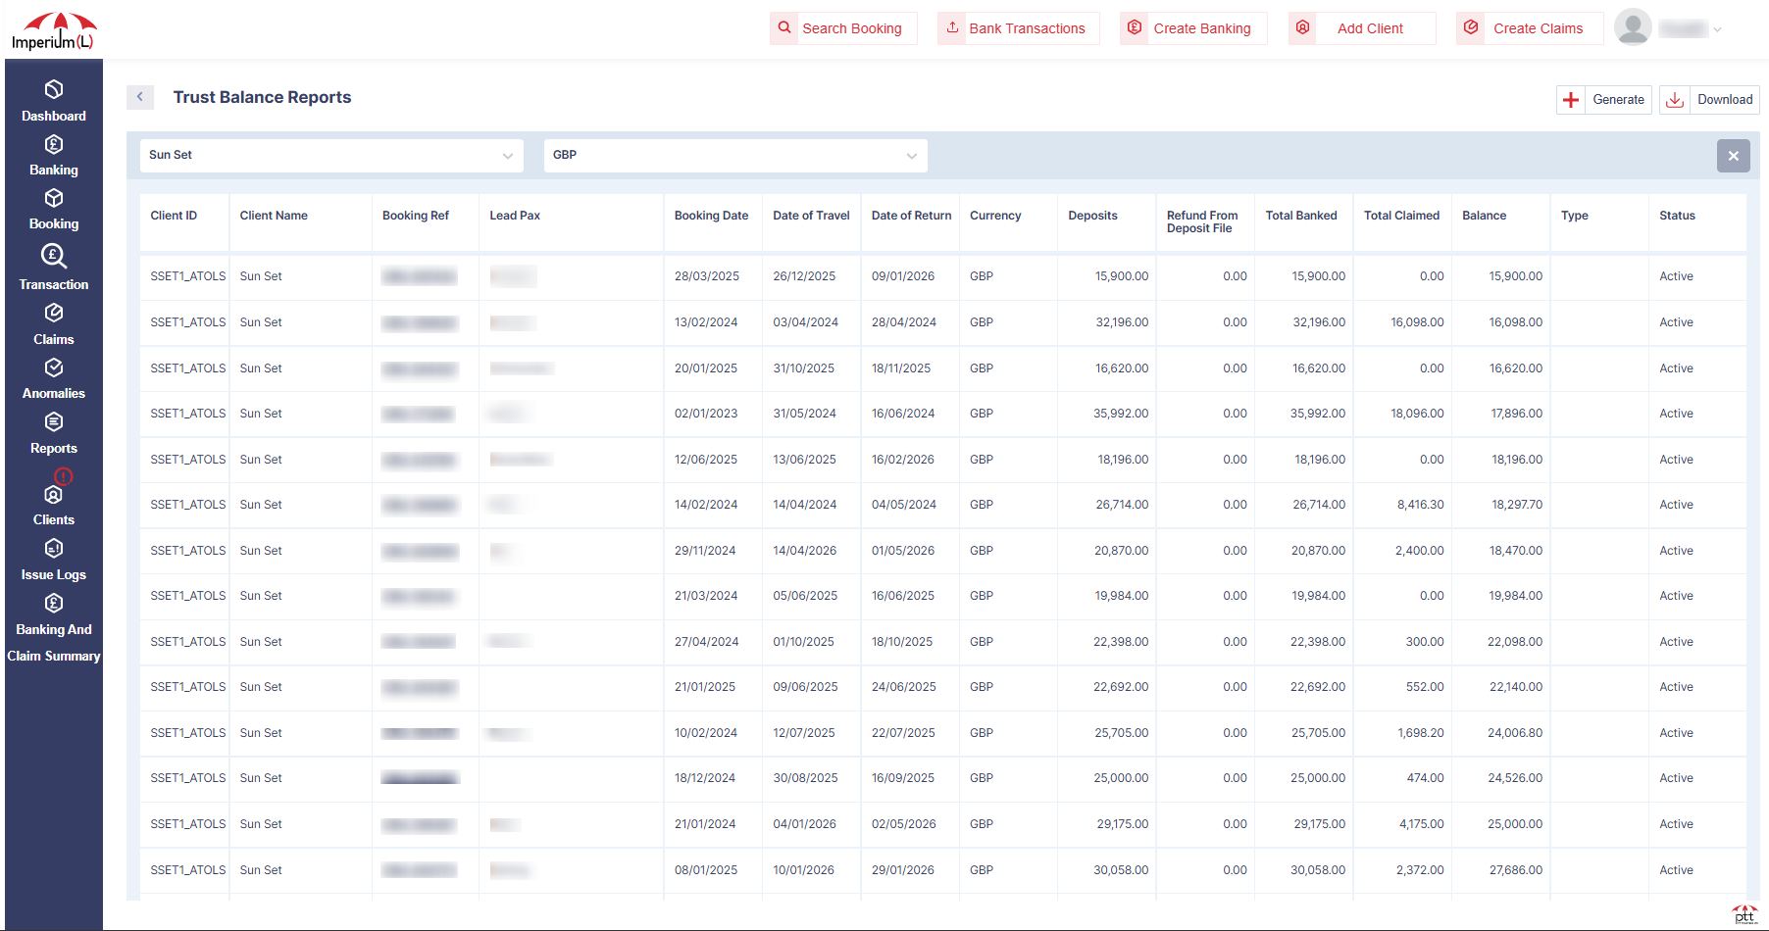Click the Search Booking toolbar icon
The image size is (1769, 931).
point(784,28)
